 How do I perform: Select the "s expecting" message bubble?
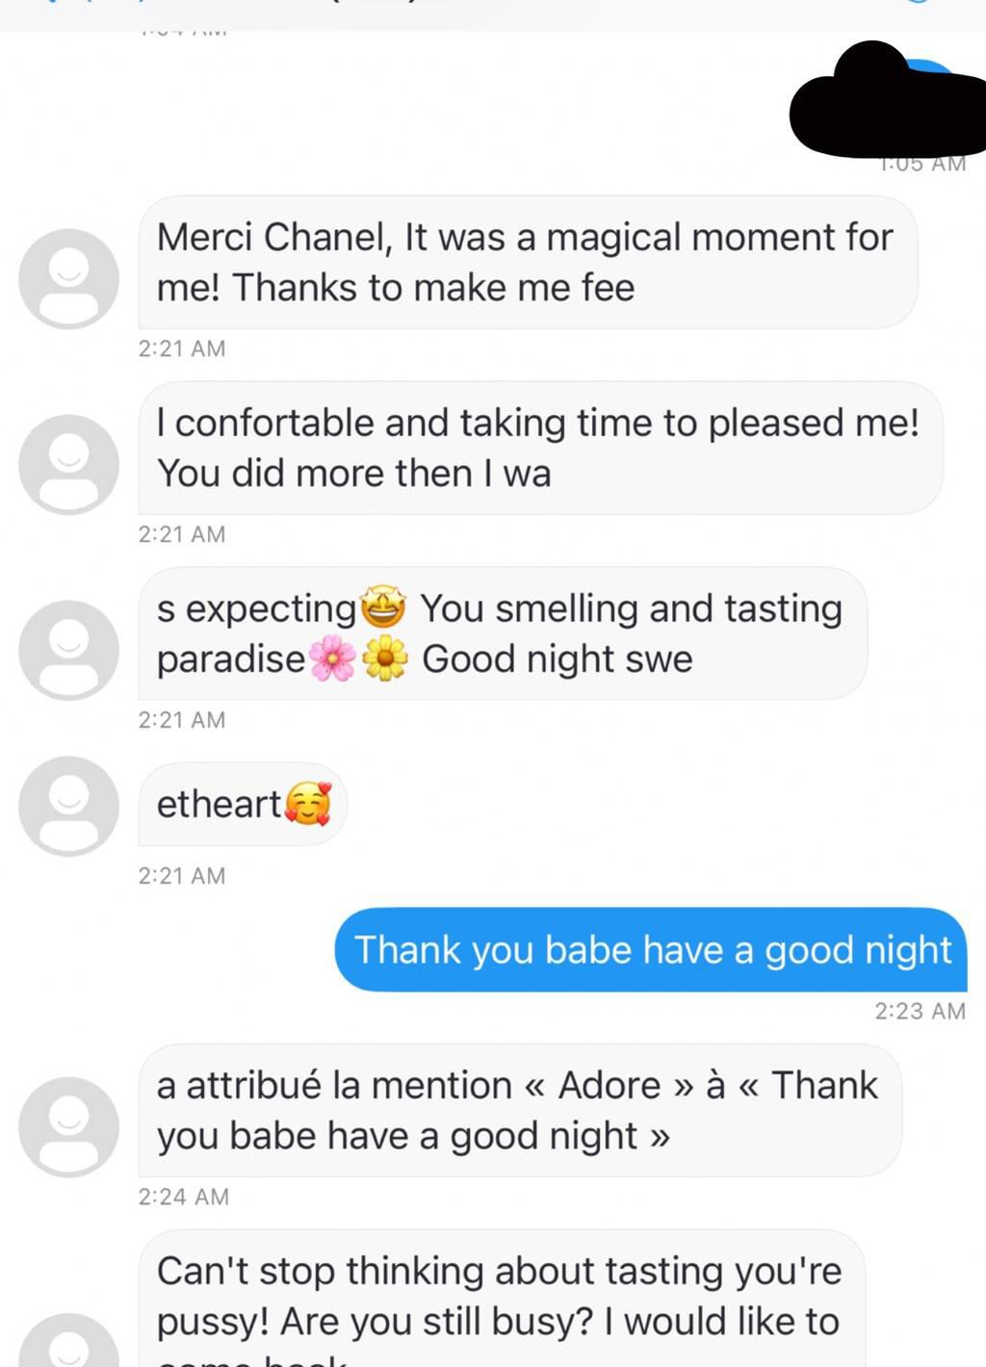tap(501, 633)
